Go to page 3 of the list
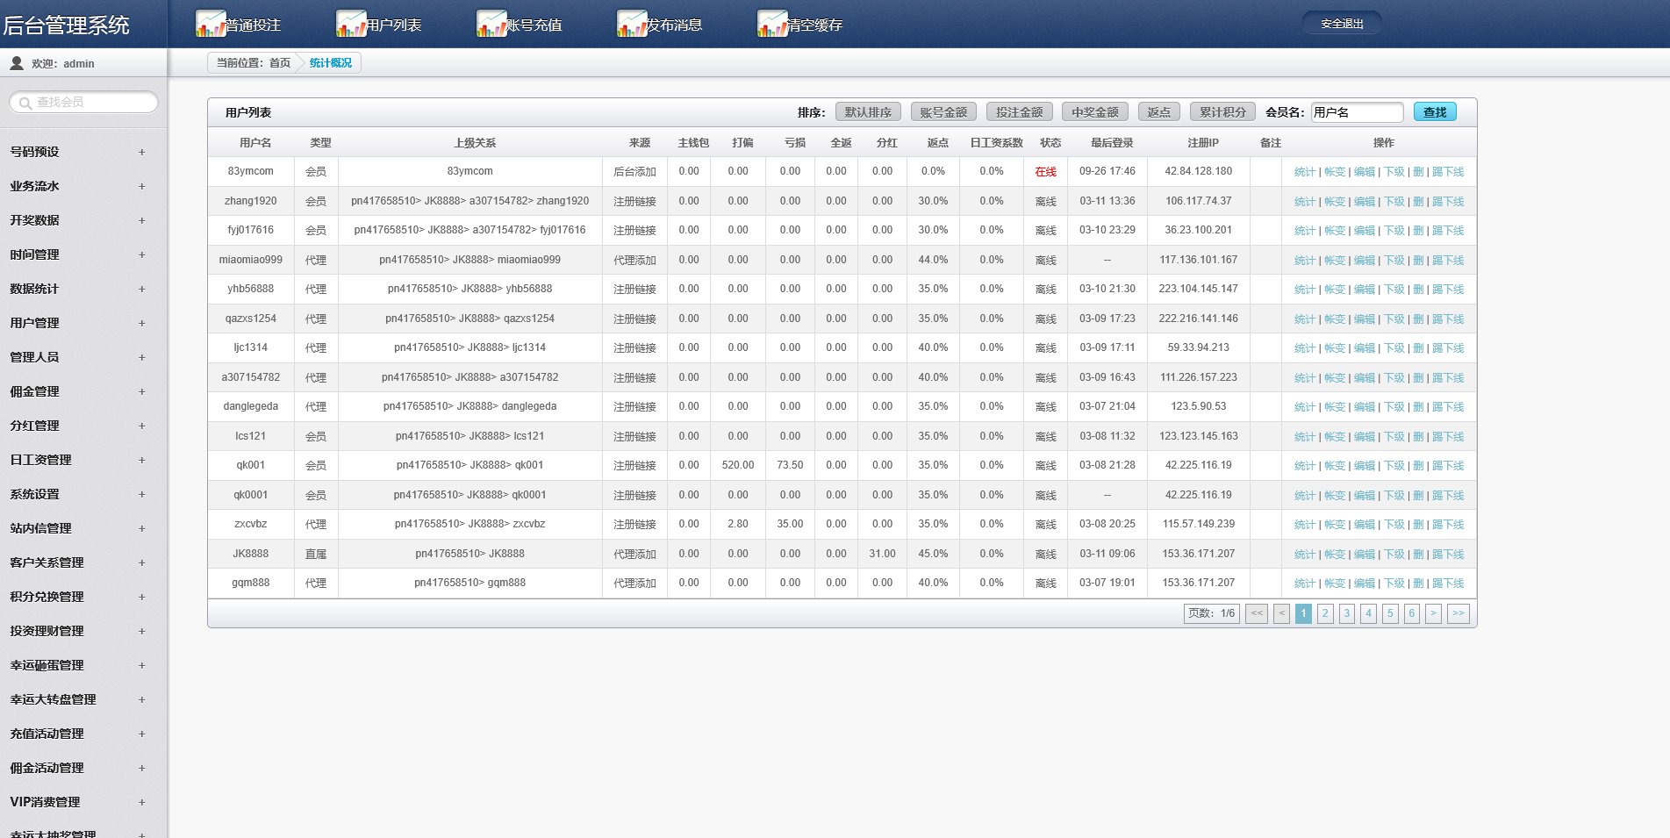Viewport: 1670px width, 838px height. (1347, 613)
